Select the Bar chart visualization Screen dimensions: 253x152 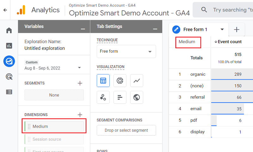[x=120, y=97]
